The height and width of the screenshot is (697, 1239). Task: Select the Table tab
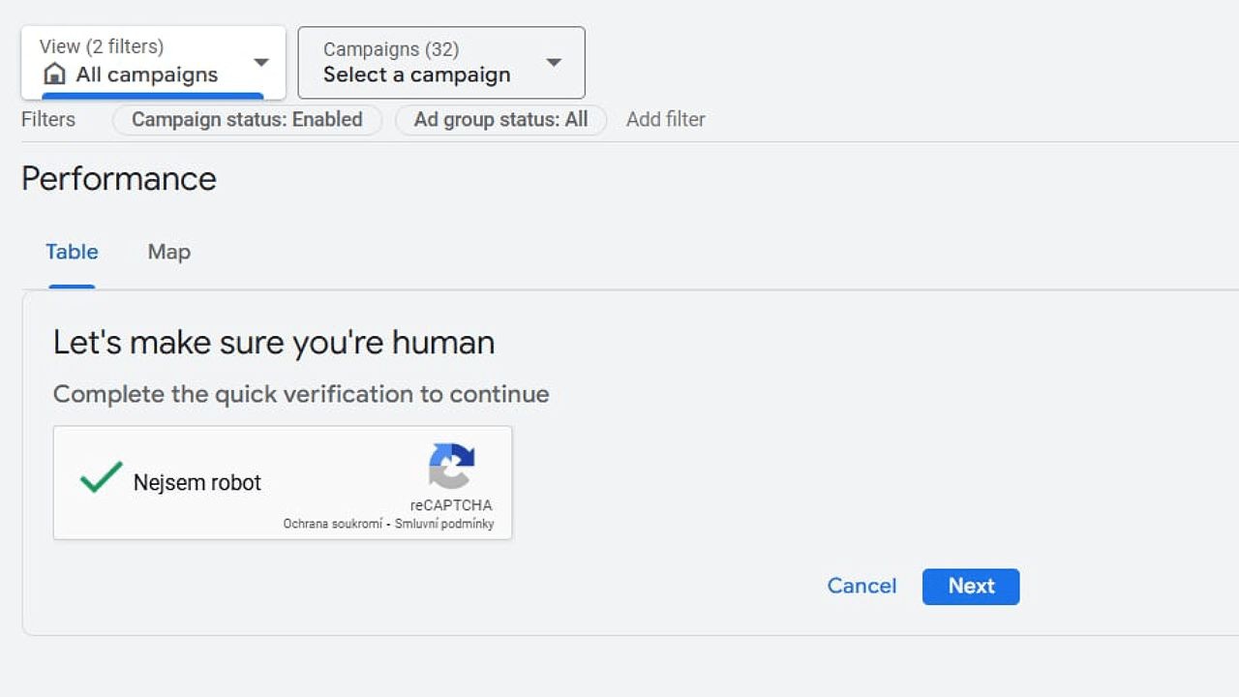point(72,252)
